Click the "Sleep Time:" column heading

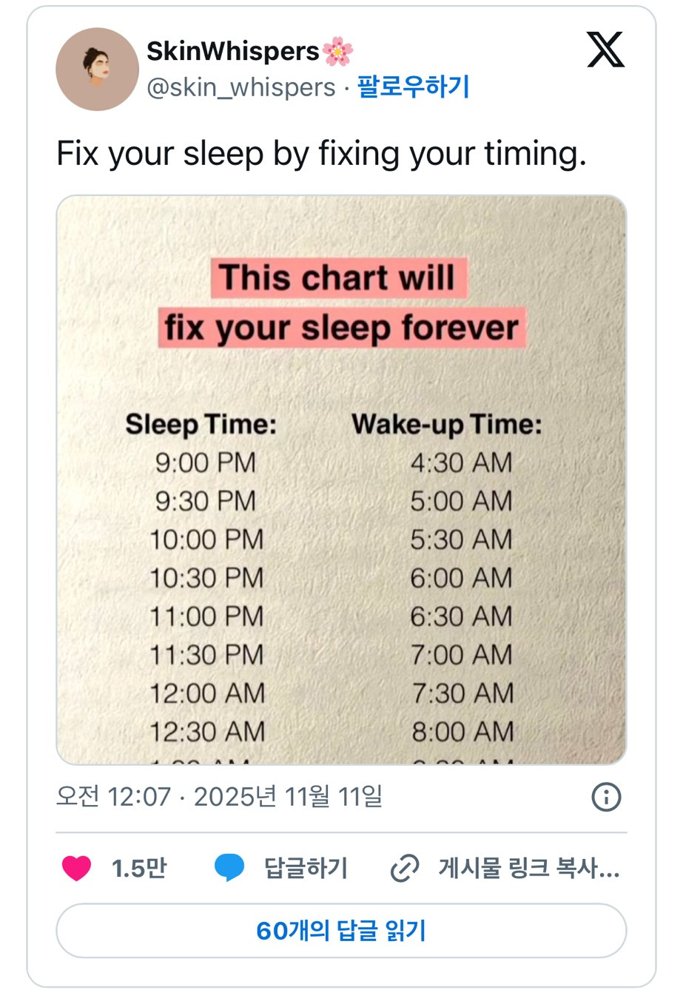[201, 425]
